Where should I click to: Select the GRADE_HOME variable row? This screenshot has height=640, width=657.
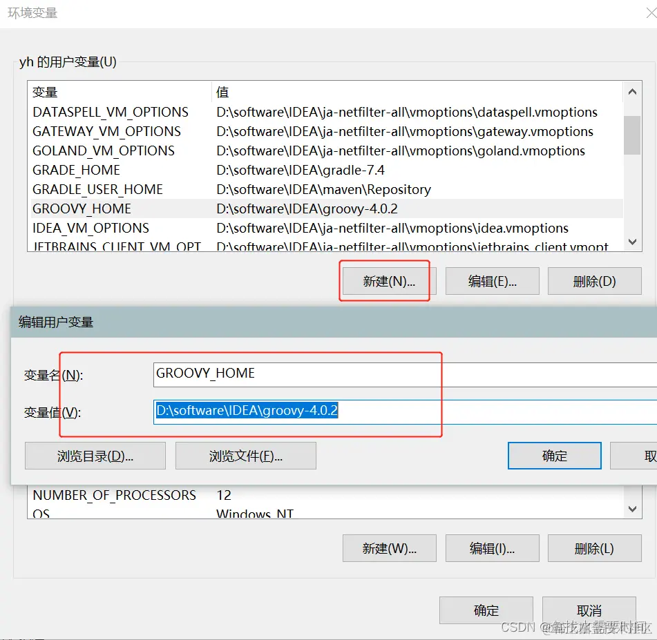pos(327,170)
